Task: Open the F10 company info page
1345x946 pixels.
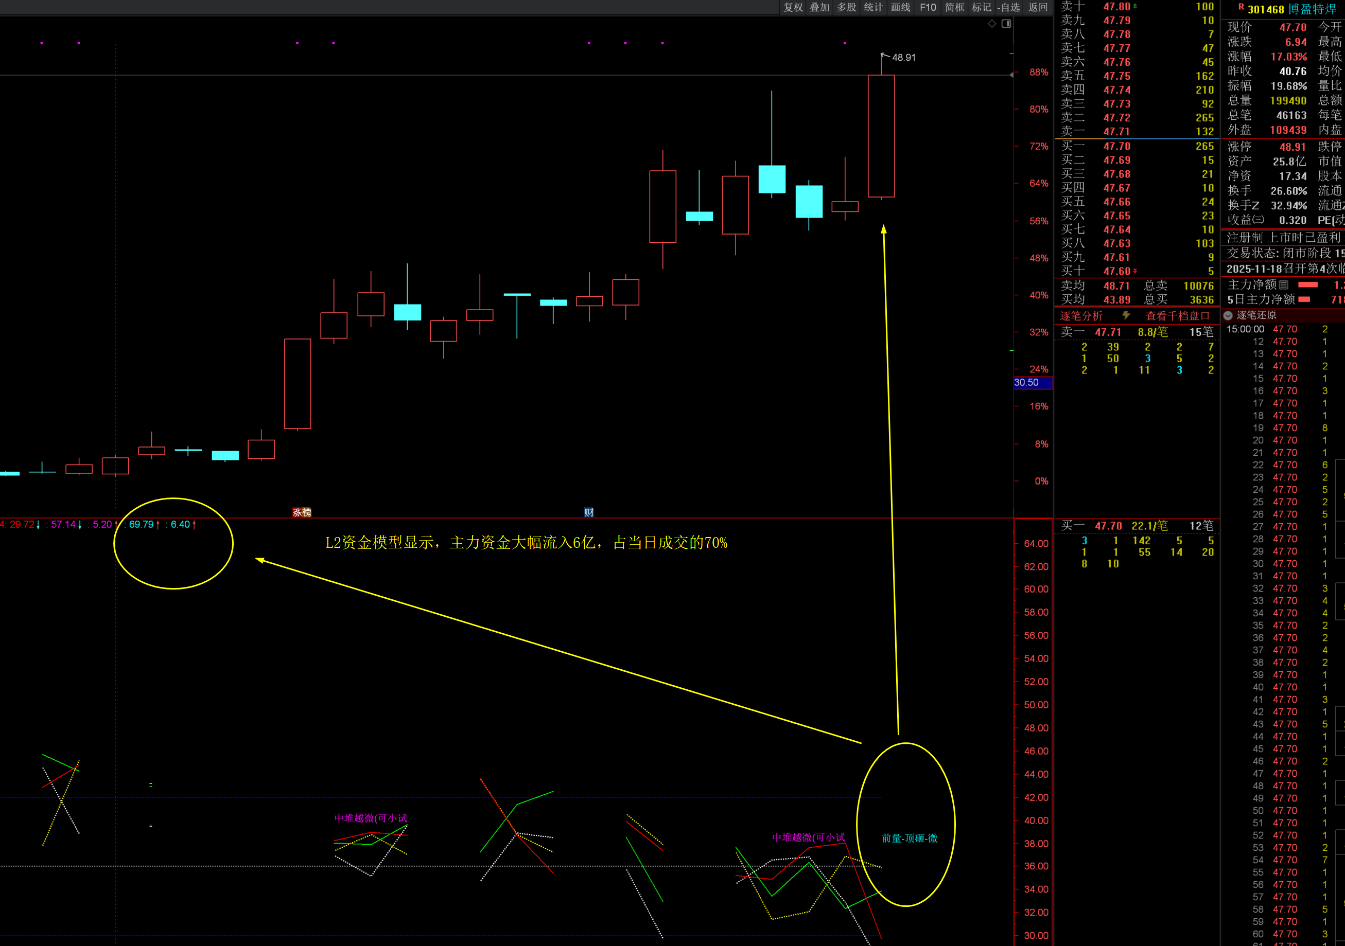Action: tap(928, 7)
